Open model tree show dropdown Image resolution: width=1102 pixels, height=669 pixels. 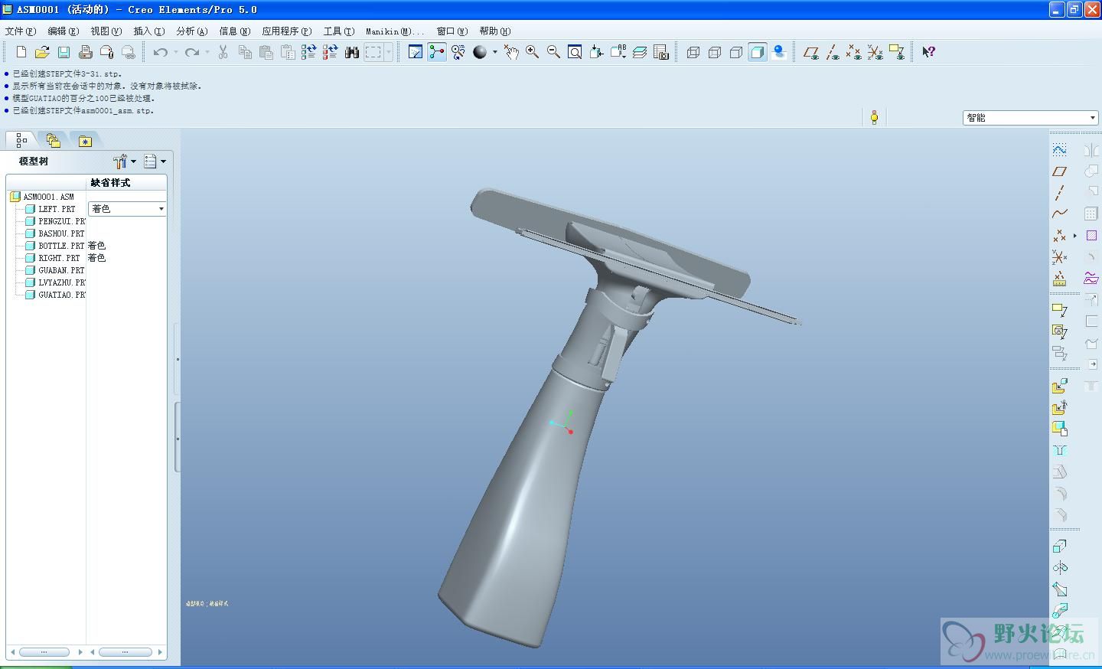155,162
